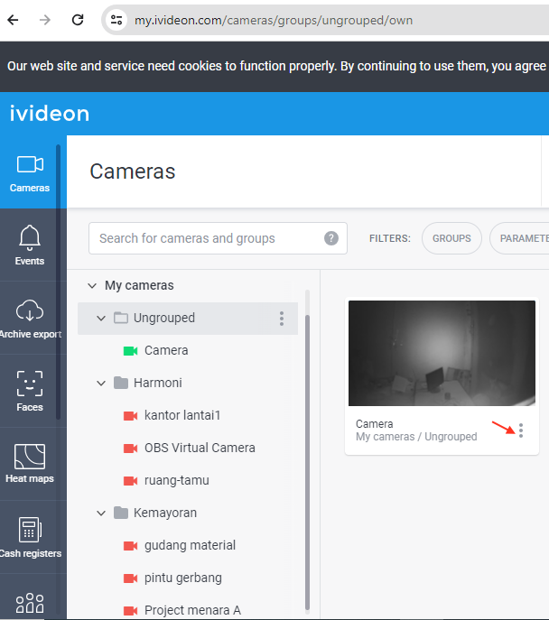The image size is (549, 620).
Task: Click the camera tree vertical scrollbar
Action: (x=307, y=463)
